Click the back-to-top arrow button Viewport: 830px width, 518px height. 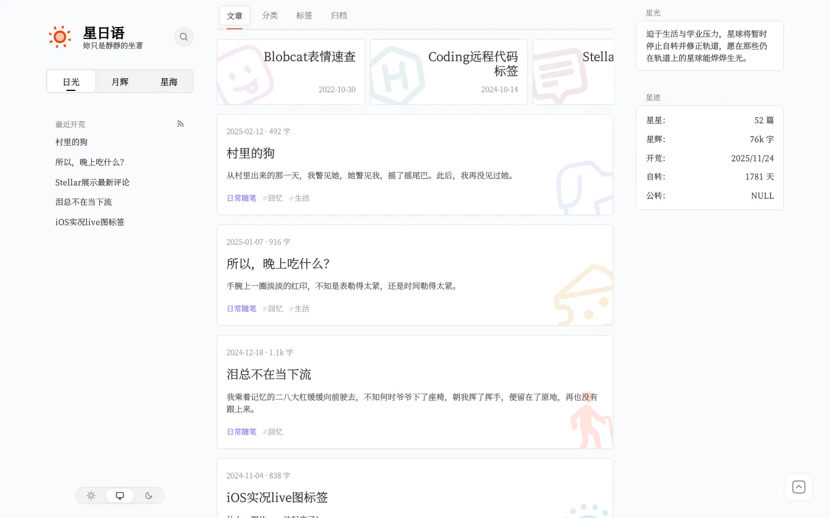799,487
